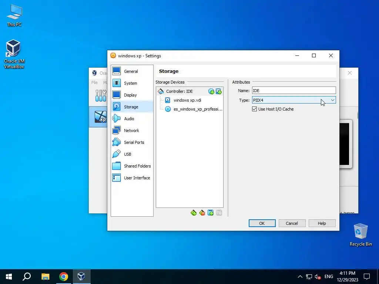Click the muted volume tray icon

(x=318, y=277)
